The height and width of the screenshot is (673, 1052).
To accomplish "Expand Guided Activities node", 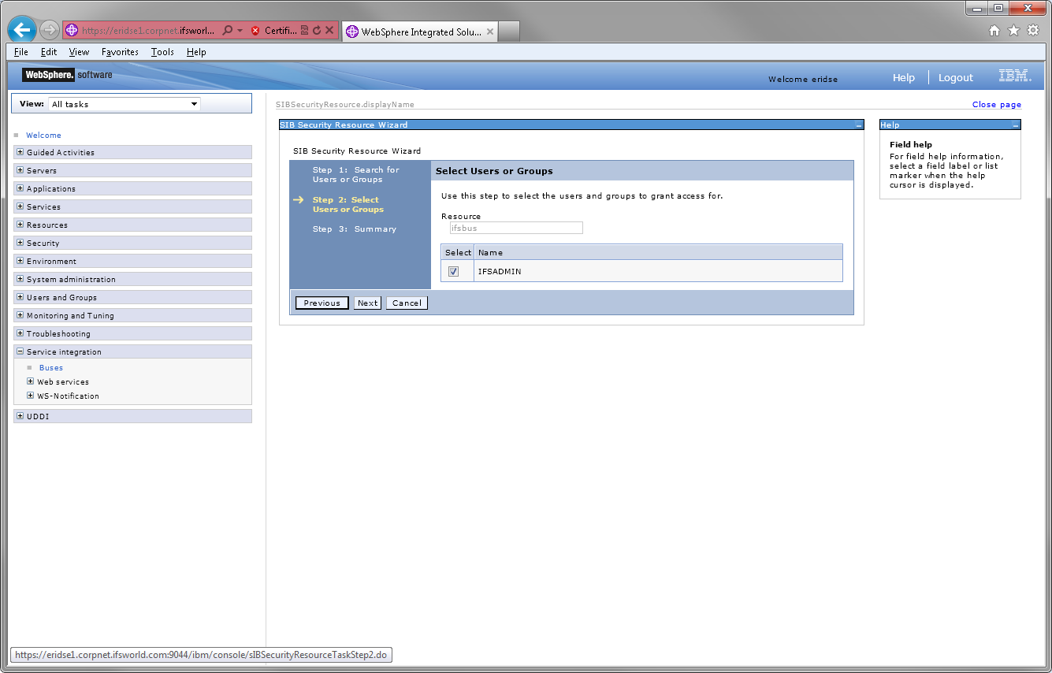I will point(20,152).
